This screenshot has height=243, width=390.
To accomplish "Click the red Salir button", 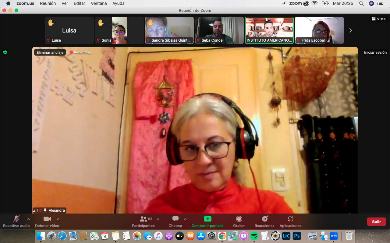I will [376, 222].
